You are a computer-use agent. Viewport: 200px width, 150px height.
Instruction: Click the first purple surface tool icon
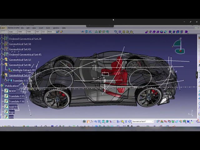point(147,32)
